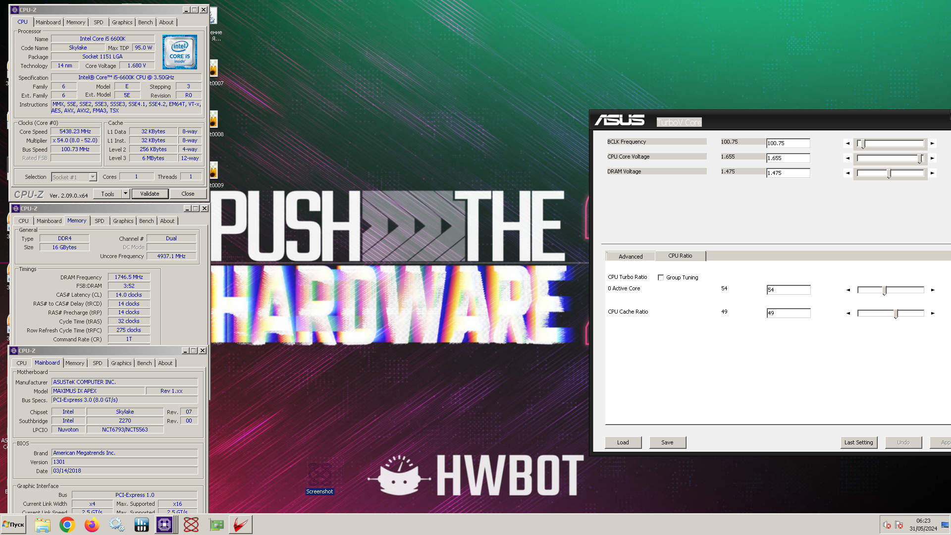Click the BCLK Frequency input field
951x535 pixels.
point(788,143)
